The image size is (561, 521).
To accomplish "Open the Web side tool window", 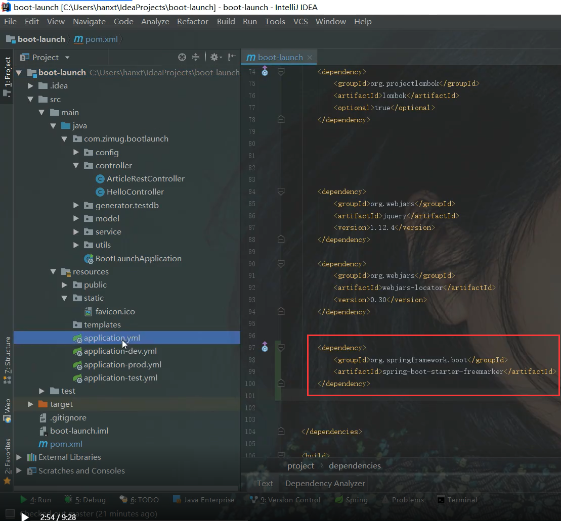I will tap(7, 410).
